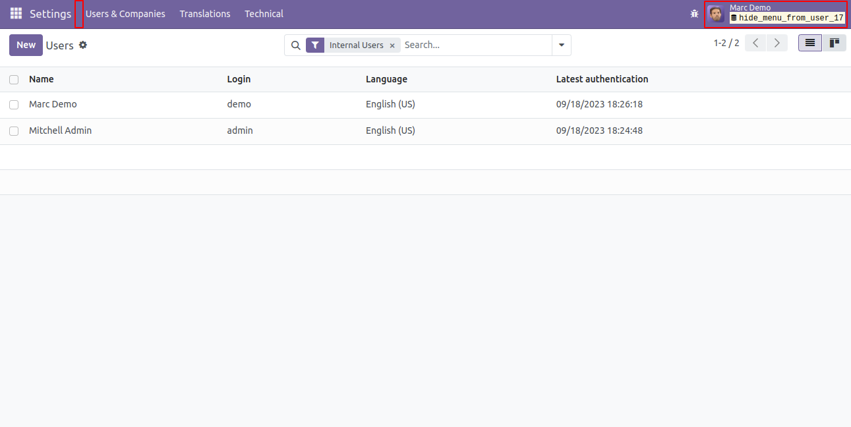The height and width of the screenshot is (427, 851).
Task: Open the apps grid home menu
Action: pyautogui.click(x=16, y=14)
